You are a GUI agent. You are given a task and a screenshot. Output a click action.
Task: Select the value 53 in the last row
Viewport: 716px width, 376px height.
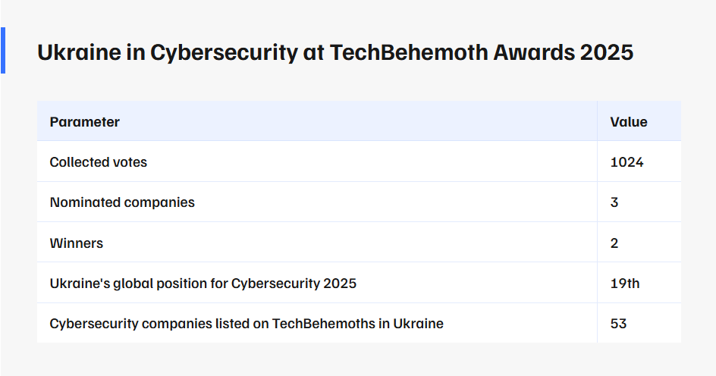[x=618, y=324]
